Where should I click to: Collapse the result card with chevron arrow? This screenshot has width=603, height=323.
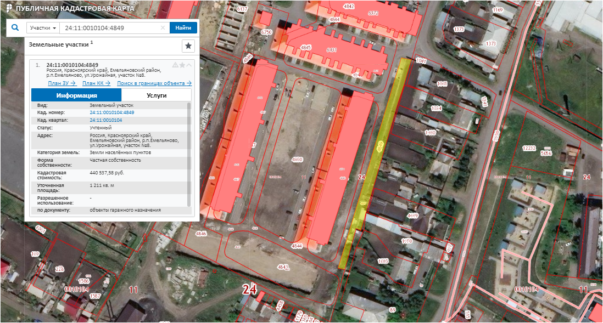click(189, 65)
